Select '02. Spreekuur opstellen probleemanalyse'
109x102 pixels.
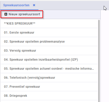tap(49, 42)
